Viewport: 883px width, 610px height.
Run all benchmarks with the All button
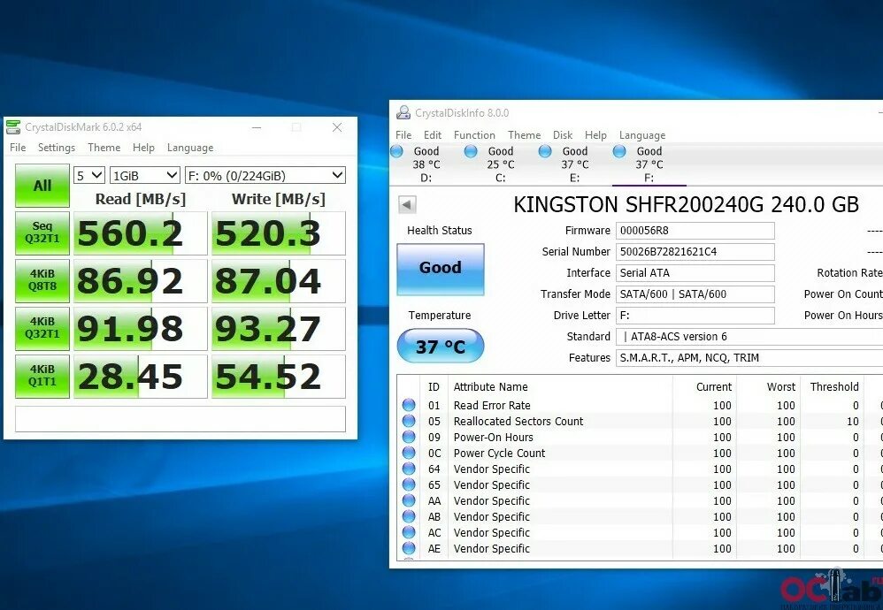tap(42, 186)
